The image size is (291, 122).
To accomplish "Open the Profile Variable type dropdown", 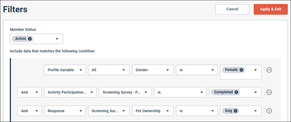I will coord(65,70).
